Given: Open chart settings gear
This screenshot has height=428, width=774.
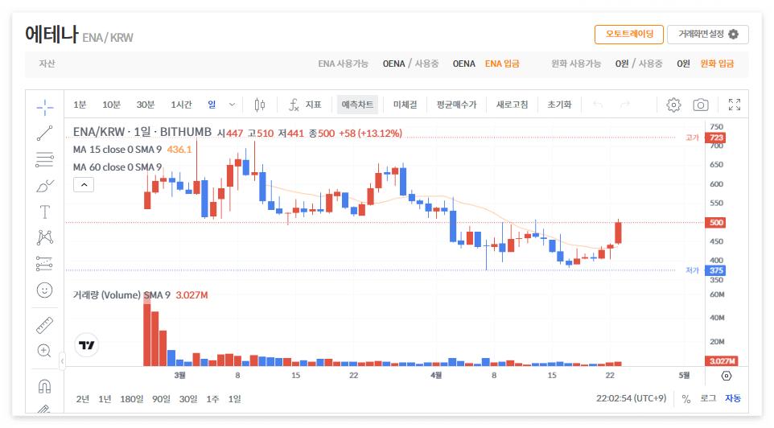Looking at the screenshot, I should (x=673, y=105).
